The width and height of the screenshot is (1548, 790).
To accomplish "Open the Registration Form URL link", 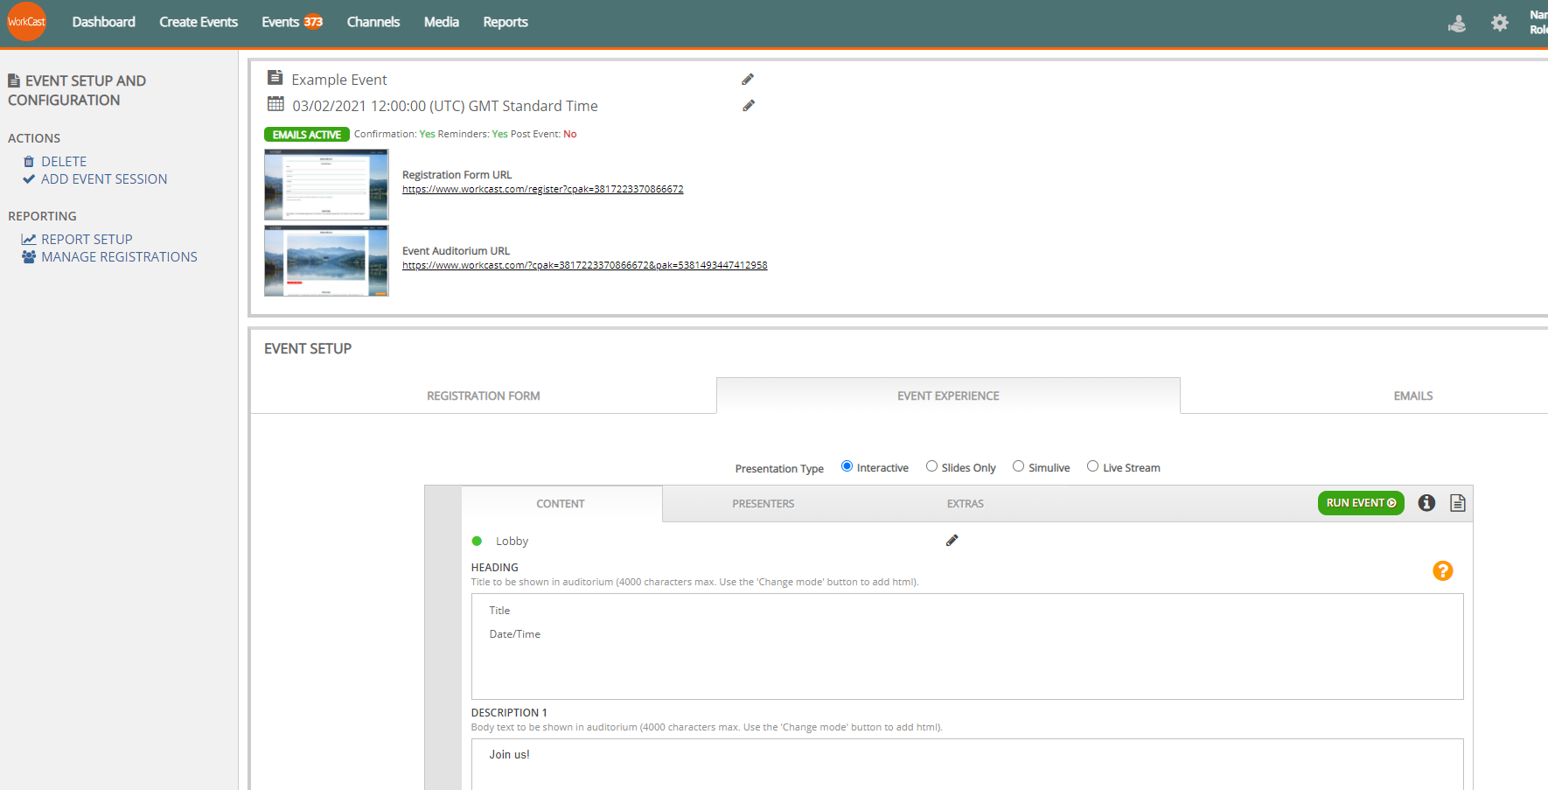I will tap(542, 189).
